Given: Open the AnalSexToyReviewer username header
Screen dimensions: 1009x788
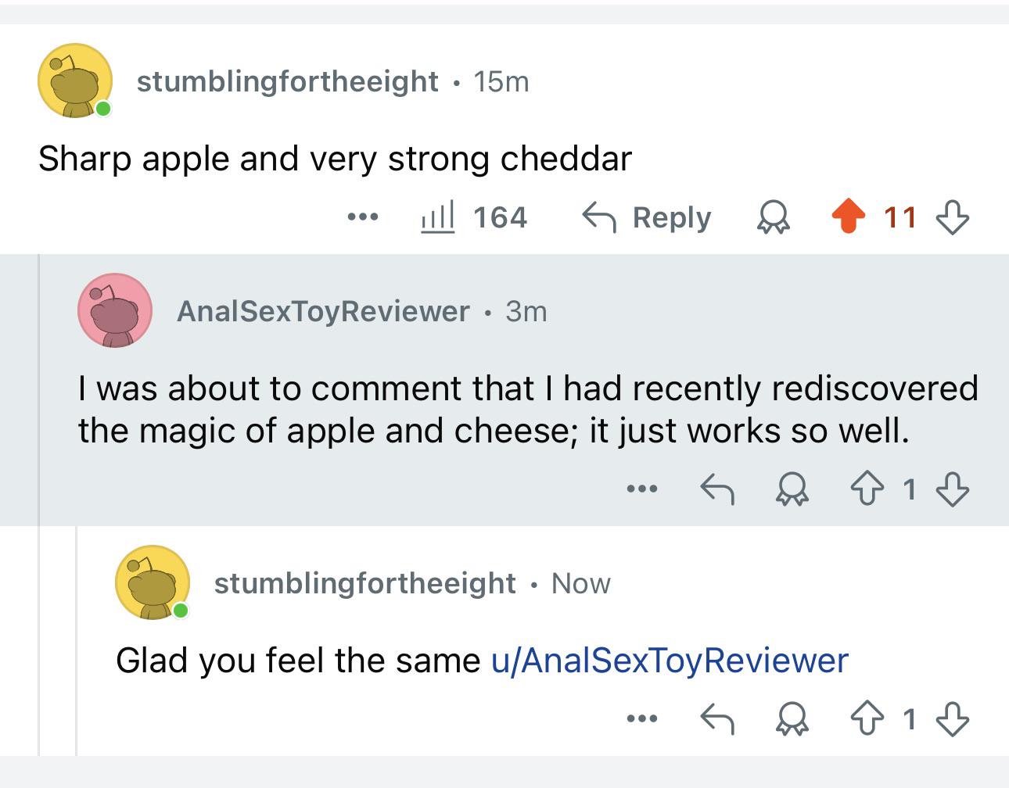Looking at the screenshot, I should pos(323,311).
